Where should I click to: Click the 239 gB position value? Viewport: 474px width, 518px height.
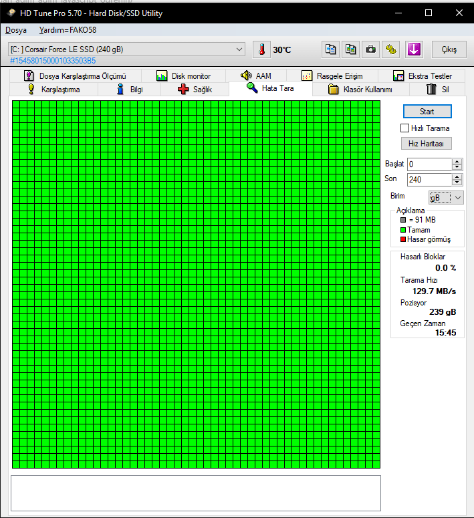tap(443, 312)
